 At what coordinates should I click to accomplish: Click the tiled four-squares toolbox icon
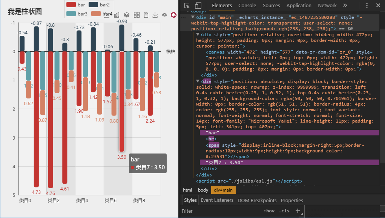(x=137, y=15)
